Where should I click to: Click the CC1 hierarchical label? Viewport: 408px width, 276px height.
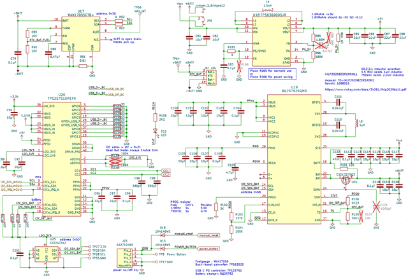(166, 171)
